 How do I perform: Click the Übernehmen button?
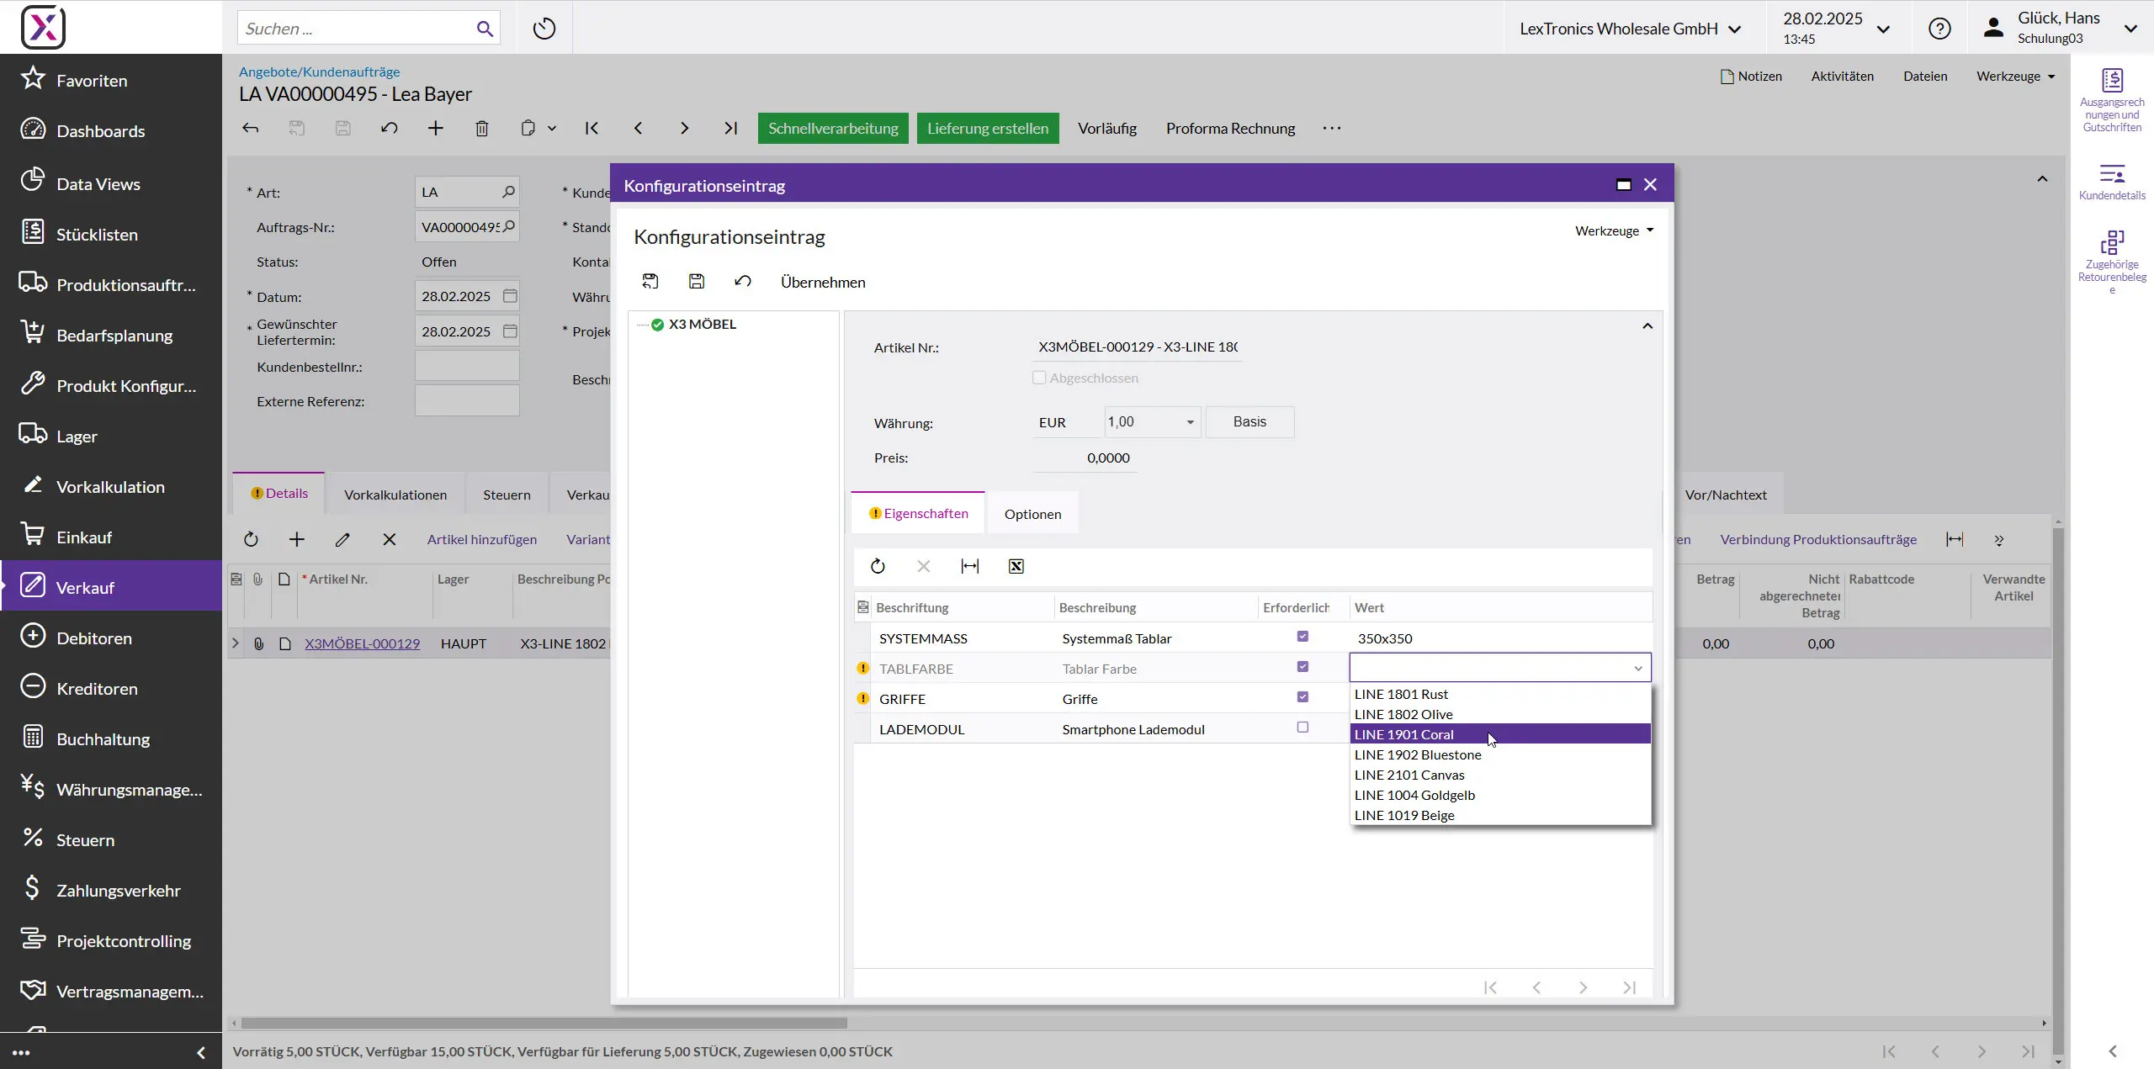822,283
